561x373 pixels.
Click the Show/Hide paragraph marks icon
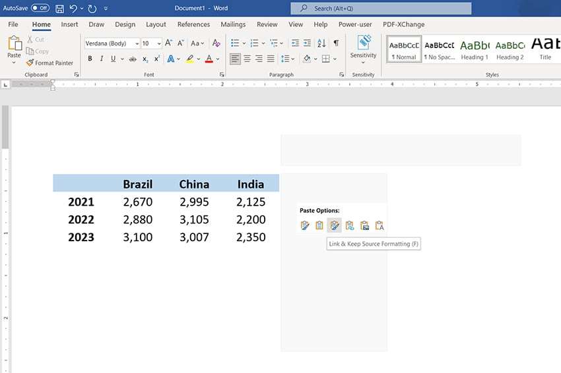click(x=336, y=43)
